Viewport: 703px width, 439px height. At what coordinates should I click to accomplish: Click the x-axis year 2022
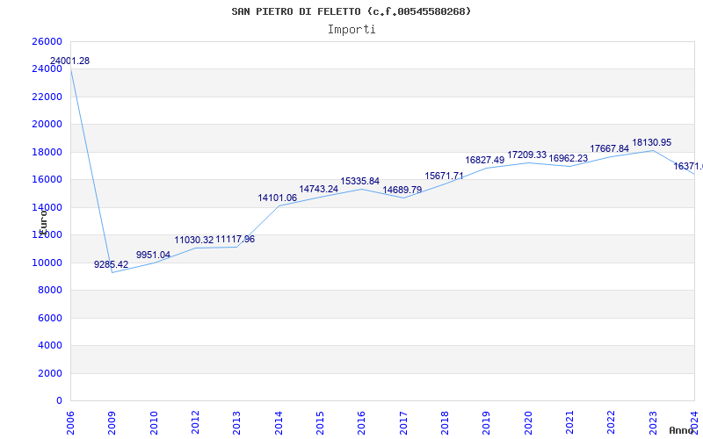[611, 423]
